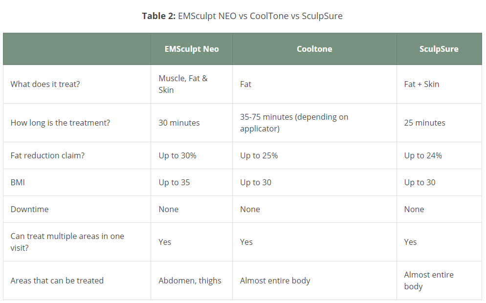The width and height of the screenshot is (486, 303).
Task: Click the table title 'Table 2: EMSculpt NEO vs CoolTone'
Action: tap(215, 16)
